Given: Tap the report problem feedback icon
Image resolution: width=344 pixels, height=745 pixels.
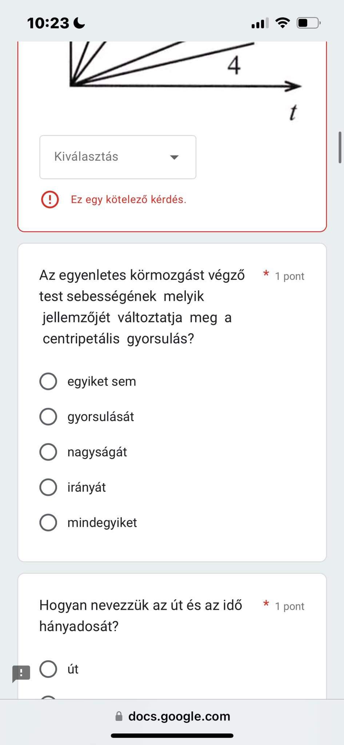Looking at the screenshot, I should click(x=21, y=674).
